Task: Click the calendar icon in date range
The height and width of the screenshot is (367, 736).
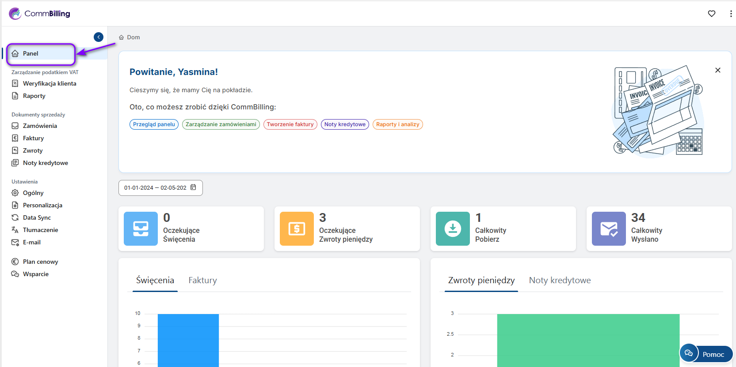Action: tap(193, 187)
